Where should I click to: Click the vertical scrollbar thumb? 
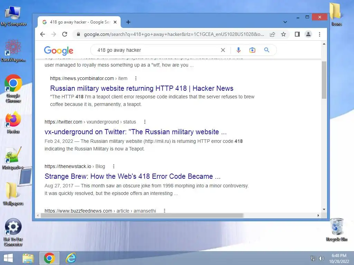(x=324, y=80)
